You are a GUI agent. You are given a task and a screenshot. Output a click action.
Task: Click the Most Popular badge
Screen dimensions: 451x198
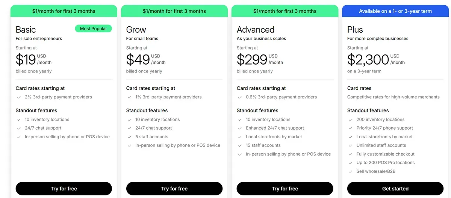pos(93,29)
